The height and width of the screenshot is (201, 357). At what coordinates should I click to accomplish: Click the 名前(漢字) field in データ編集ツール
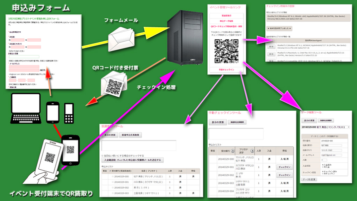point(331,145)
